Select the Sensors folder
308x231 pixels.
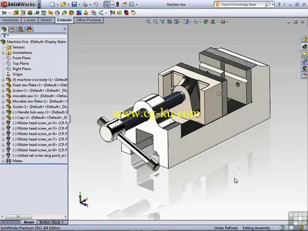pos(19,47)
